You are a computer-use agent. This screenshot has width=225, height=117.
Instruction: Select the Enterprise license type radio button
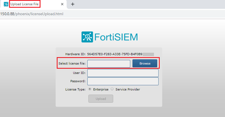tap(90, 89)
